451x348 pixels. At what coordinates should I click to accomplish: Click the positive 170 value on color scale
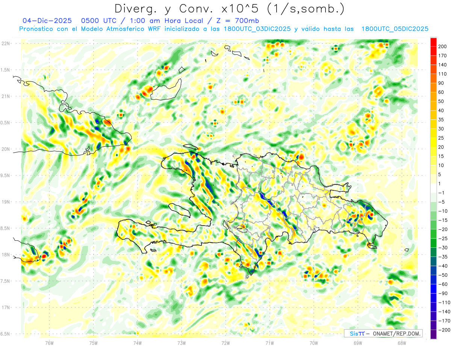coord(443,56)
